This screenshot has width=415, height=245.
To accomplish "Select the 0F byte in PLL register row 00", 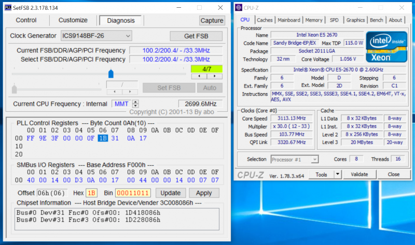I will tap(91, 138).
